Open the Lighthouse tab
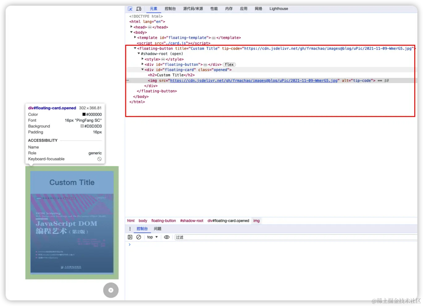This screenshot has width=423, height=306. click(279, 9)
